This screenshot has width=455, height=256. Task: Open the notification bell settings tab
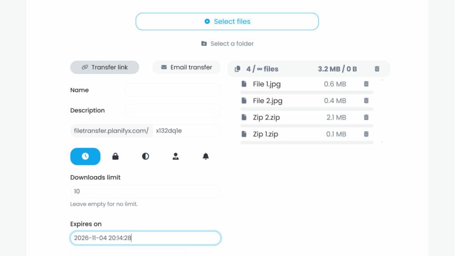(206, 156)
